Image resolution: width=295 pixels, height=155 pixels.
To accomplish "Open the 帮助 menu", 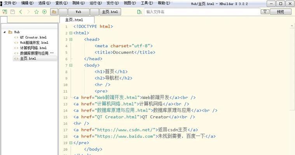I will pos(164,3).
